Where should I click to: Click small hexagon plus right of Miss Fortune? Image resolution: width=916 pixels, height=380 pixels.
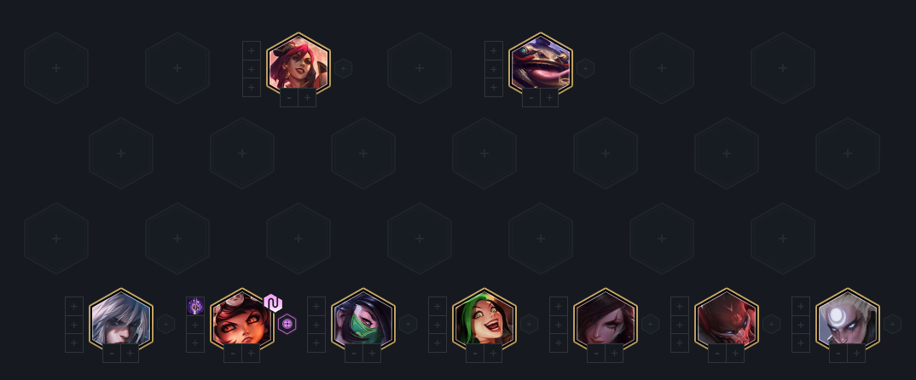343,68
